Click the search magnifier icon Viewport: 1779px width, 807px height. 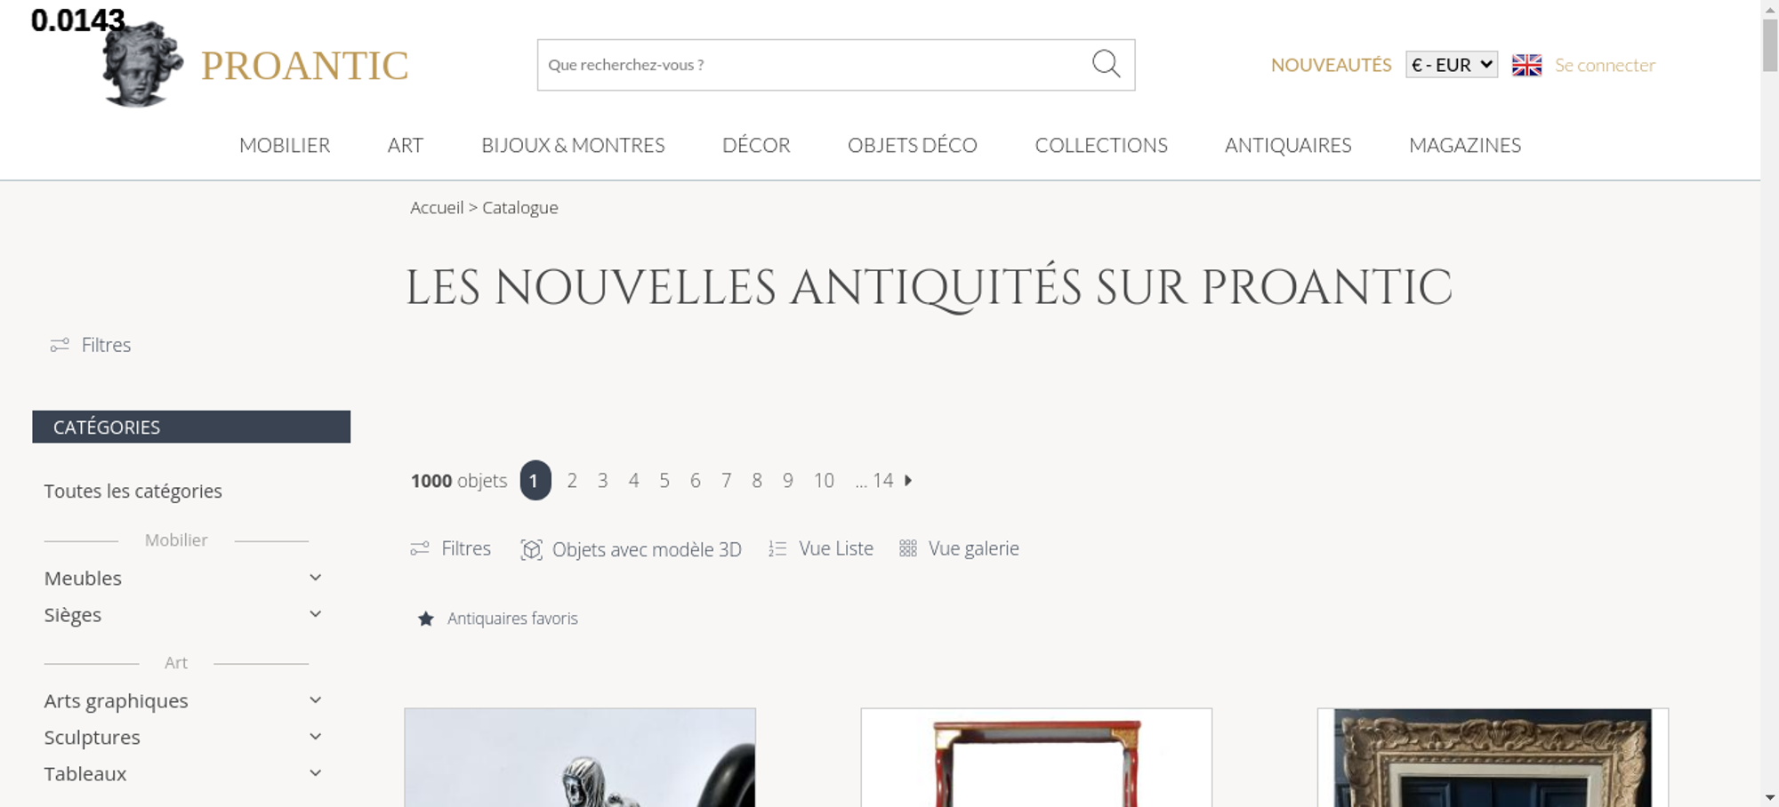pos(1106,64)
